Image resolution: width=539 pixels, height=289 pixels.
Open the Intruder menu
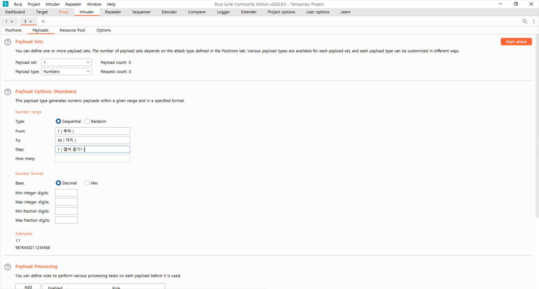[x=52, y=4]
